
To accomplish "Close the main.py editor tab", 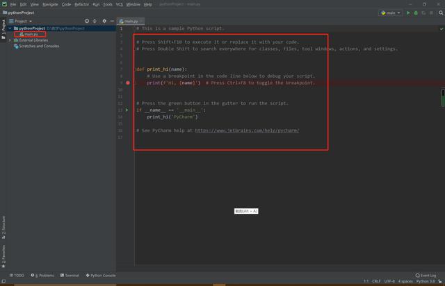I will point(141,22).
